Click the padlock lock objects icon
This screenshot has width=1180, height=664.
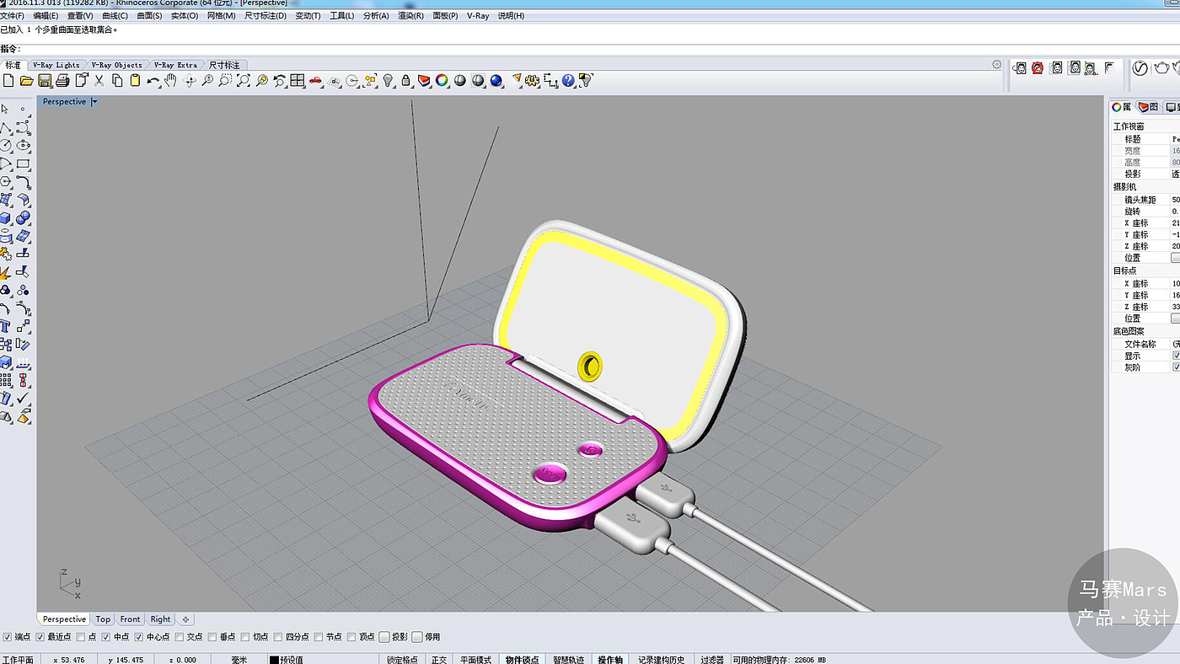tap(406, 81)
